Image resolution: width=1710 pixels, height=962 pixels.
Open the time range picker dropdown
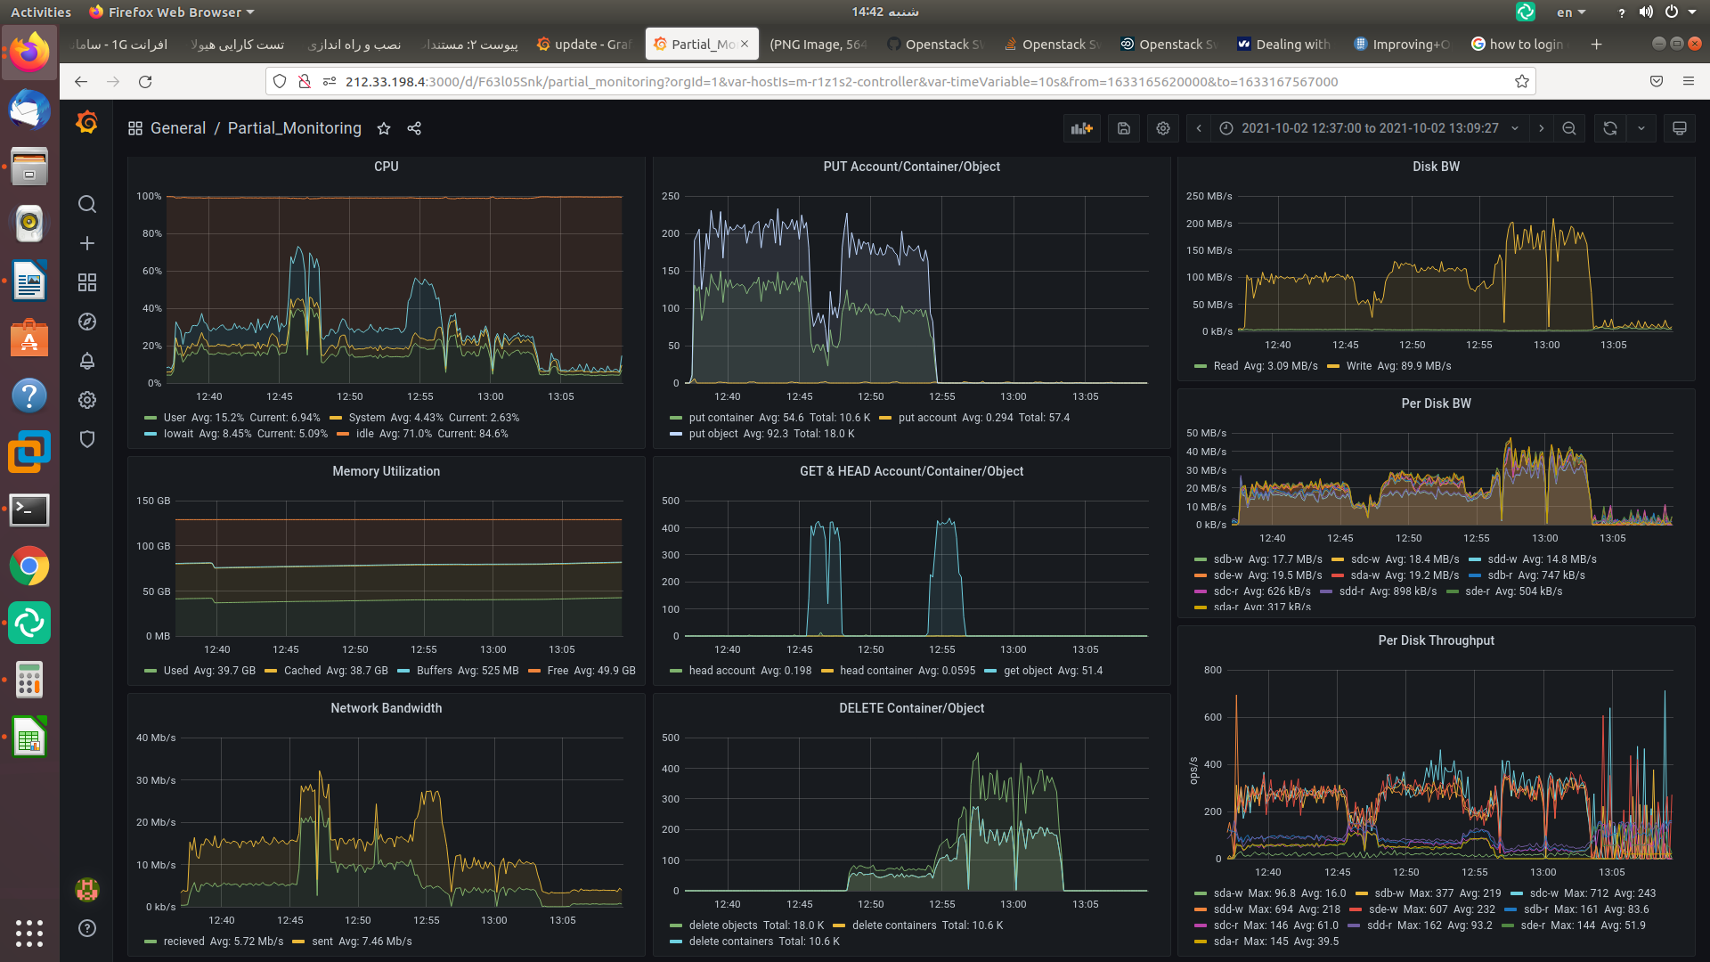click(1370, 128)
